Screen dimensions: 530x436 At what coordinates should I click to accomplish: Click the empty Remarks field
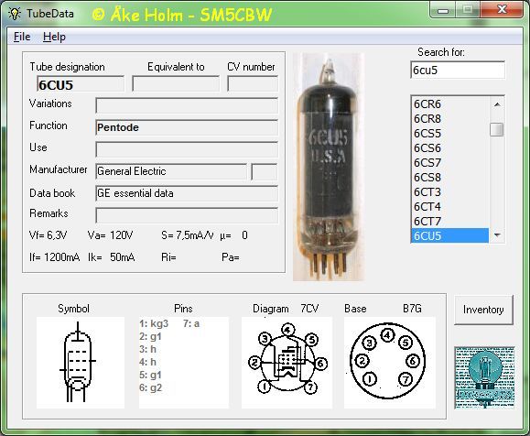pos(187,215)
